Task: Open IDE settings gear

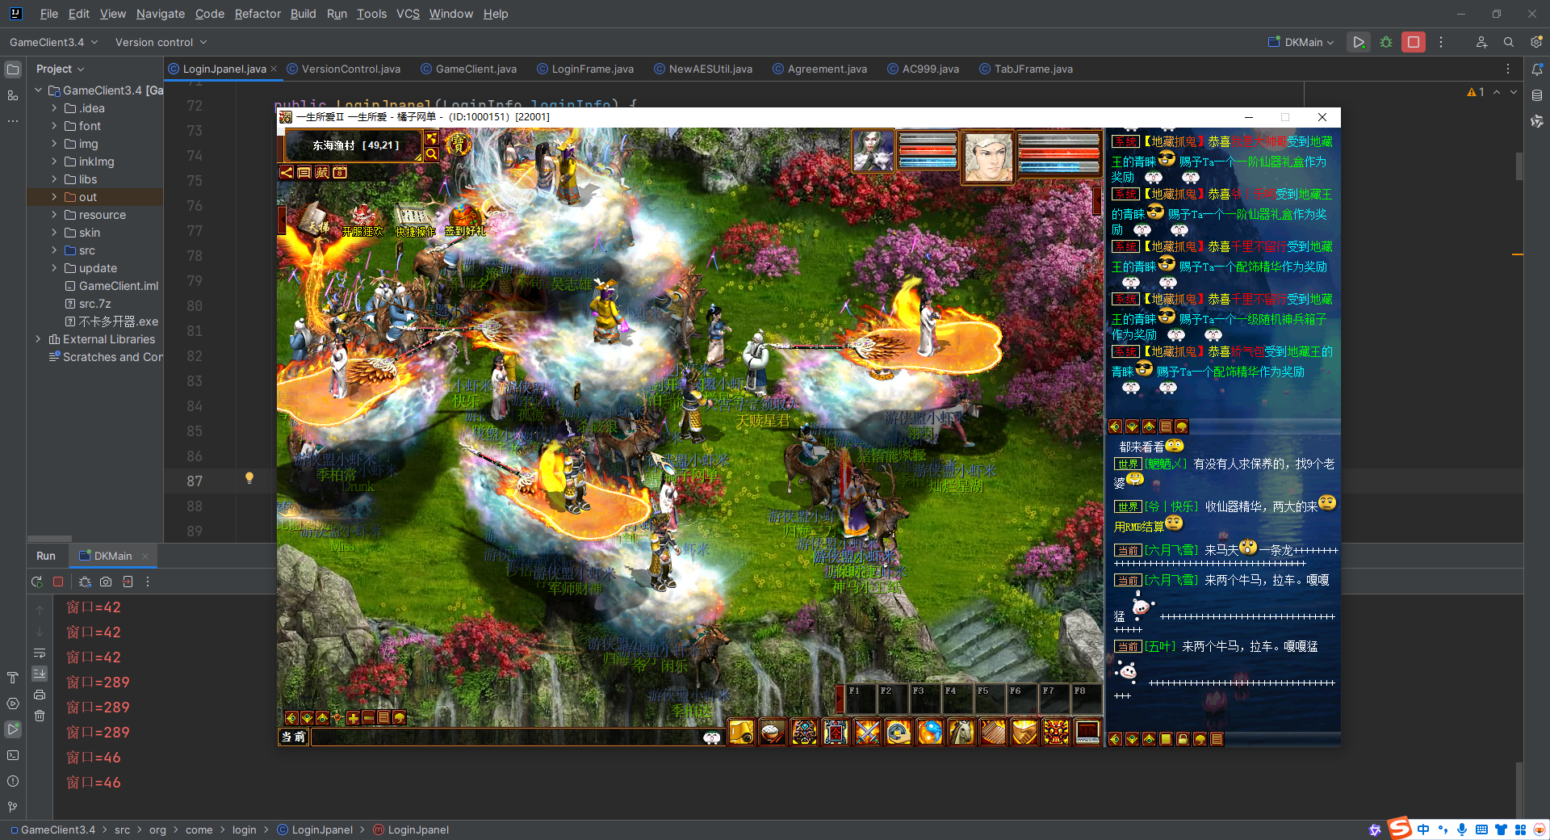Action: tap(1536, 42)
